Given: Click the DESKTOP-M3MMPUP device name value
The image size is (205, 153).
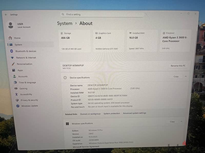Looking at the screenshot, I should tap(98, 85).
